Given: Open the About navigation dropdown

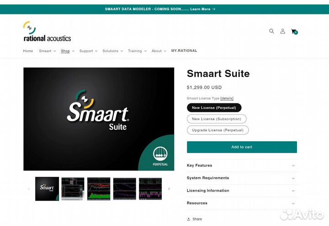Looking at the screenshot, I should point(159,51).
